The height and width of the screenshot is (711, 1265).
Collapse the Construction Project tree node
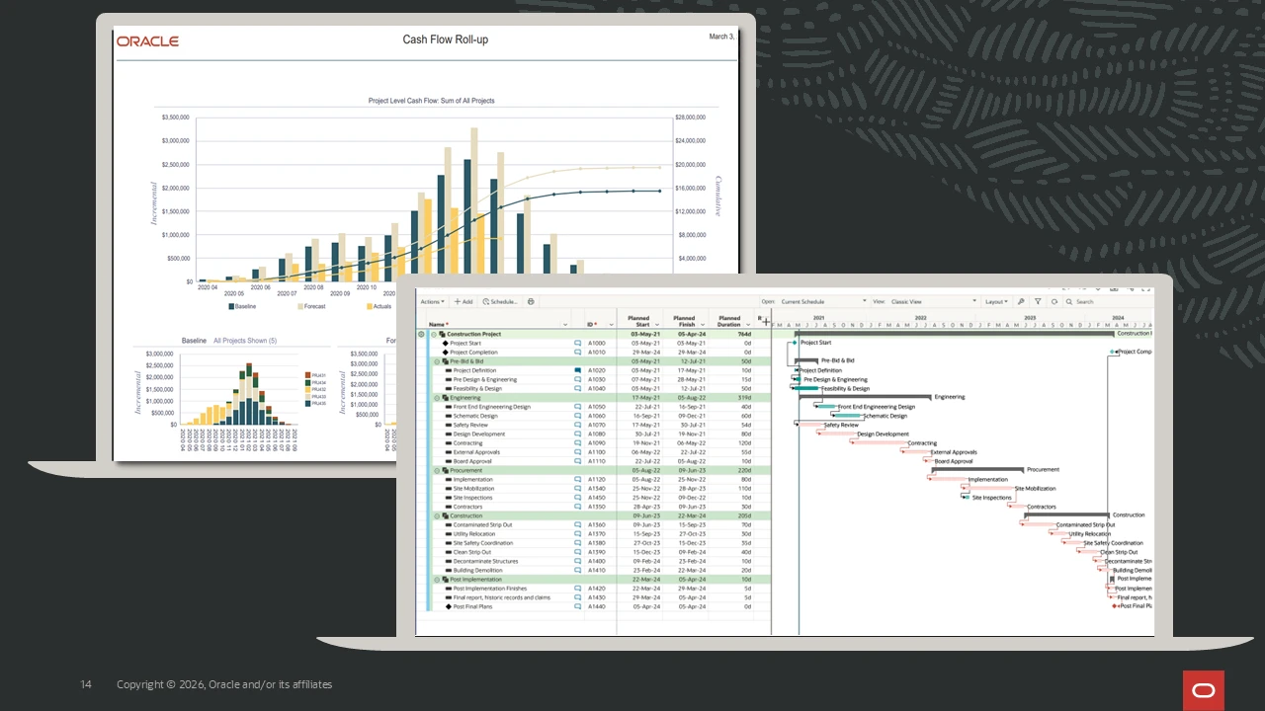pyautogui.click(x=434, y=334)
